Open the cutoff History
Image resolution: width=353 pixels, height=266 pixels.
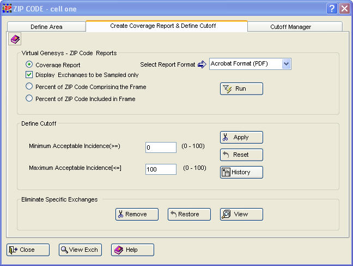tap(241, 172)
